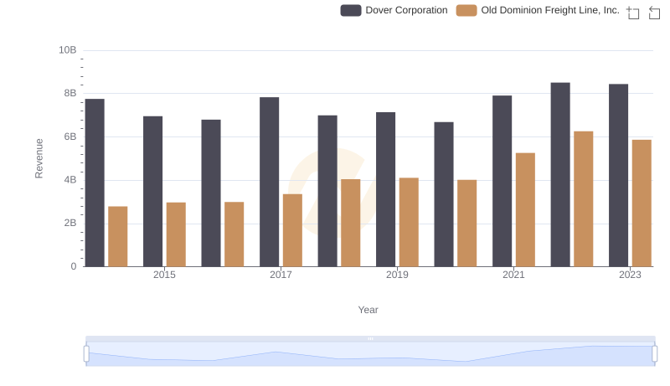This screenshot has height=386, width=670.
Task: Click the Old Dominion bar for 2017
Action: pos(292,230)
